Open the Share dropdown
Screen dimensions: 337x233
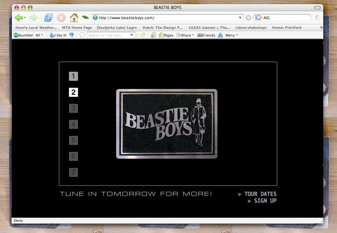[185, 35]
